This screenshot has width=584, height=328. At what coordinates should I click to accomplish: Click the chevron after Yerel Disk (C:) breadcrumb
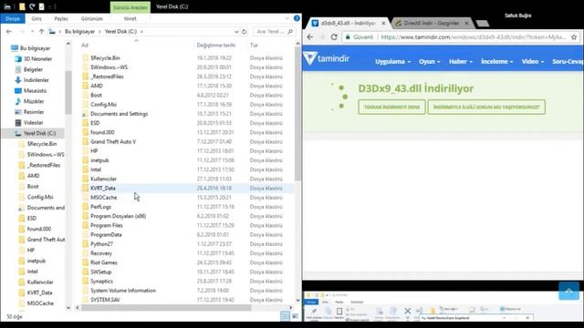(x=142, y=32)
